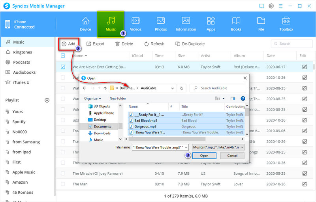The height and width of the screenshot is (202, 316).
Task: Switch to the Apps tab
Action: click(x=211, y=24)
